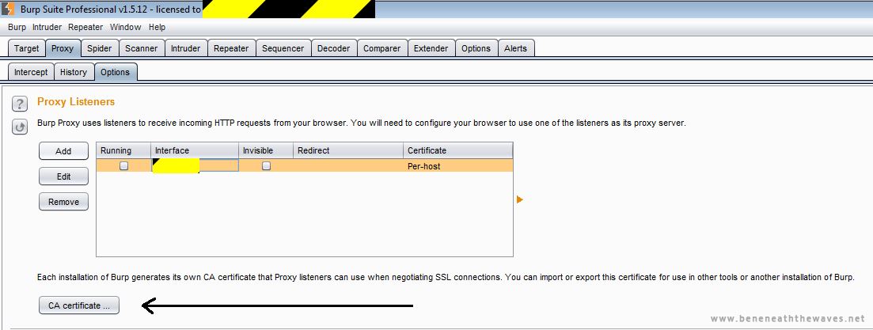Open the Help menu
The height and width of the screenshot is (330, 873).
157,27
